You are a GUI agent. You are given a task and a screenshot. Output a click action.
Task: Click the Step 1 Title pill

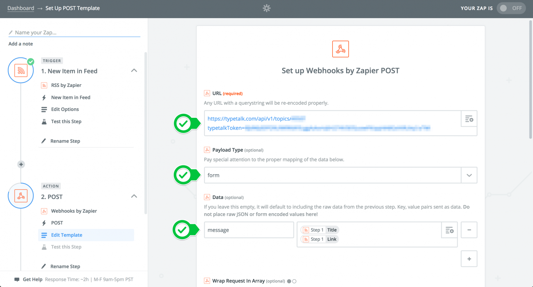[320, 230]
